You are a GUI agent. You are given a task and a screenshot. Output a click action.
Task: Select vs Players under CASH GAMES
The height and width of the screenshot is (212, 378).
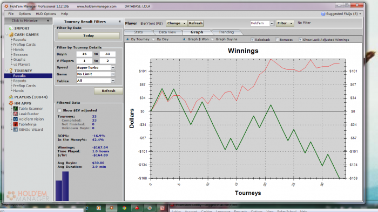tap(22, 65)
